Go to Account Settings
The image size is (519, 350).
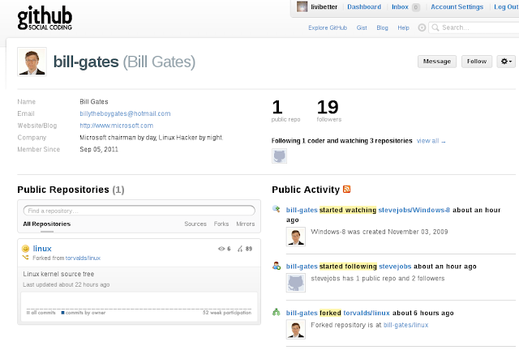(457, 7)
